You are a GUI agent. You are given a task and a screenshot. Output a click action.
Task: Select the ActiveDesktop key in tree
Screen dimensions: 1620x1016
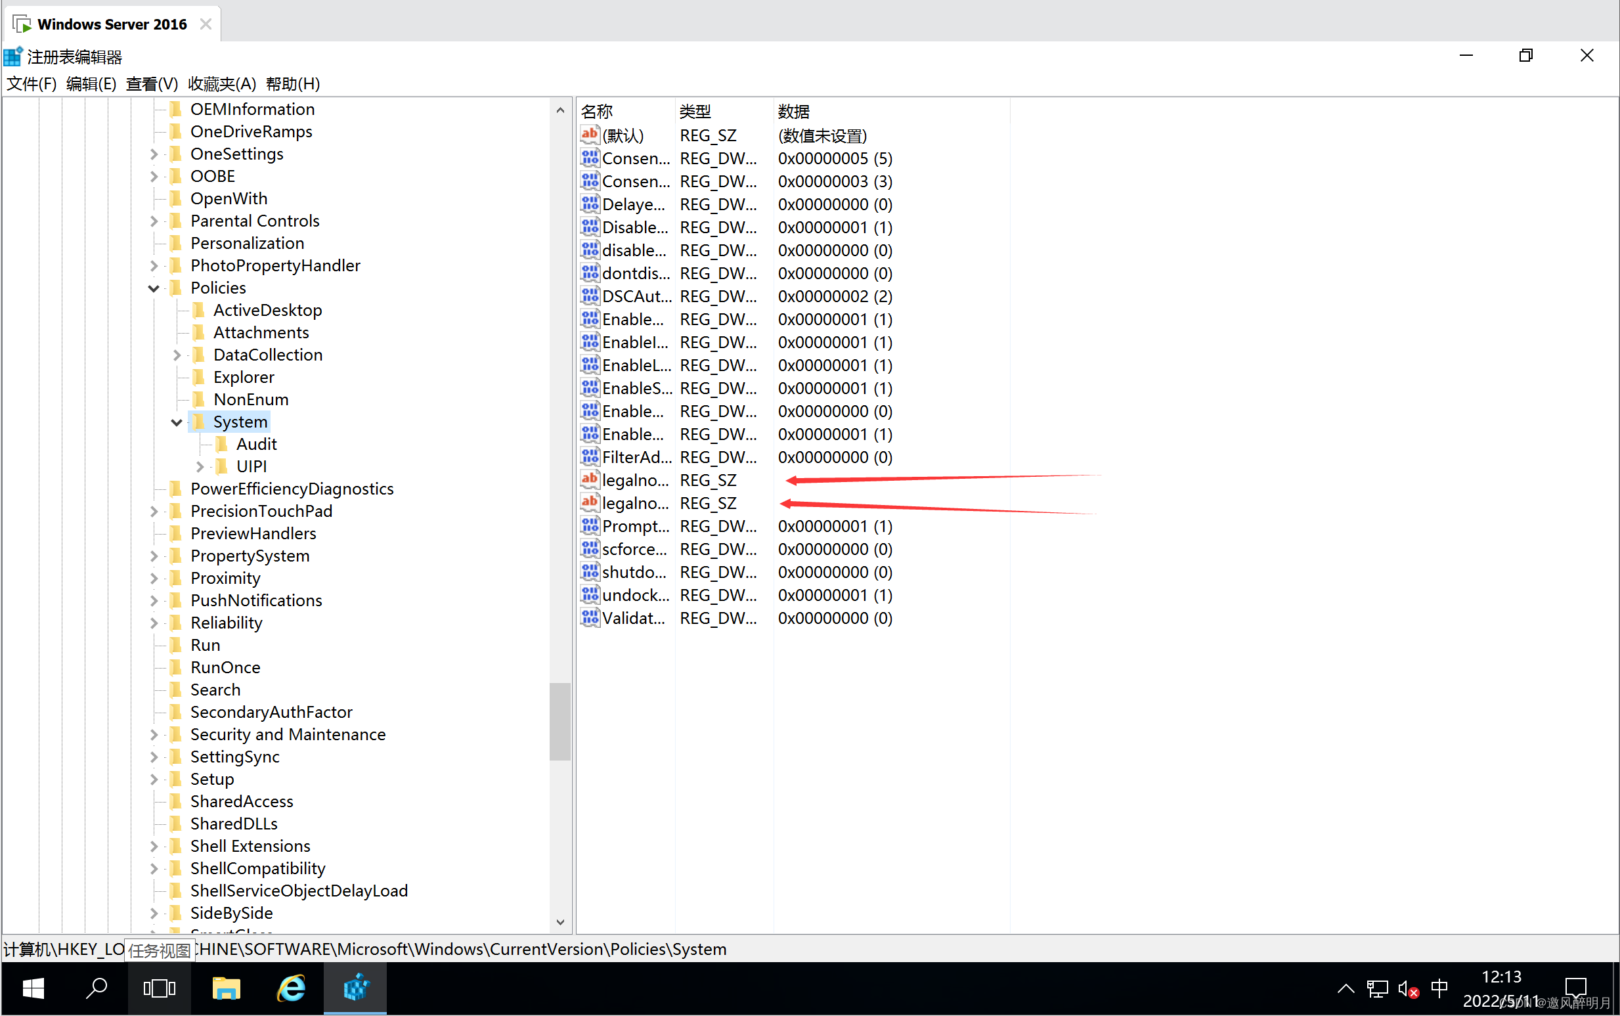(x=267, y=310)
